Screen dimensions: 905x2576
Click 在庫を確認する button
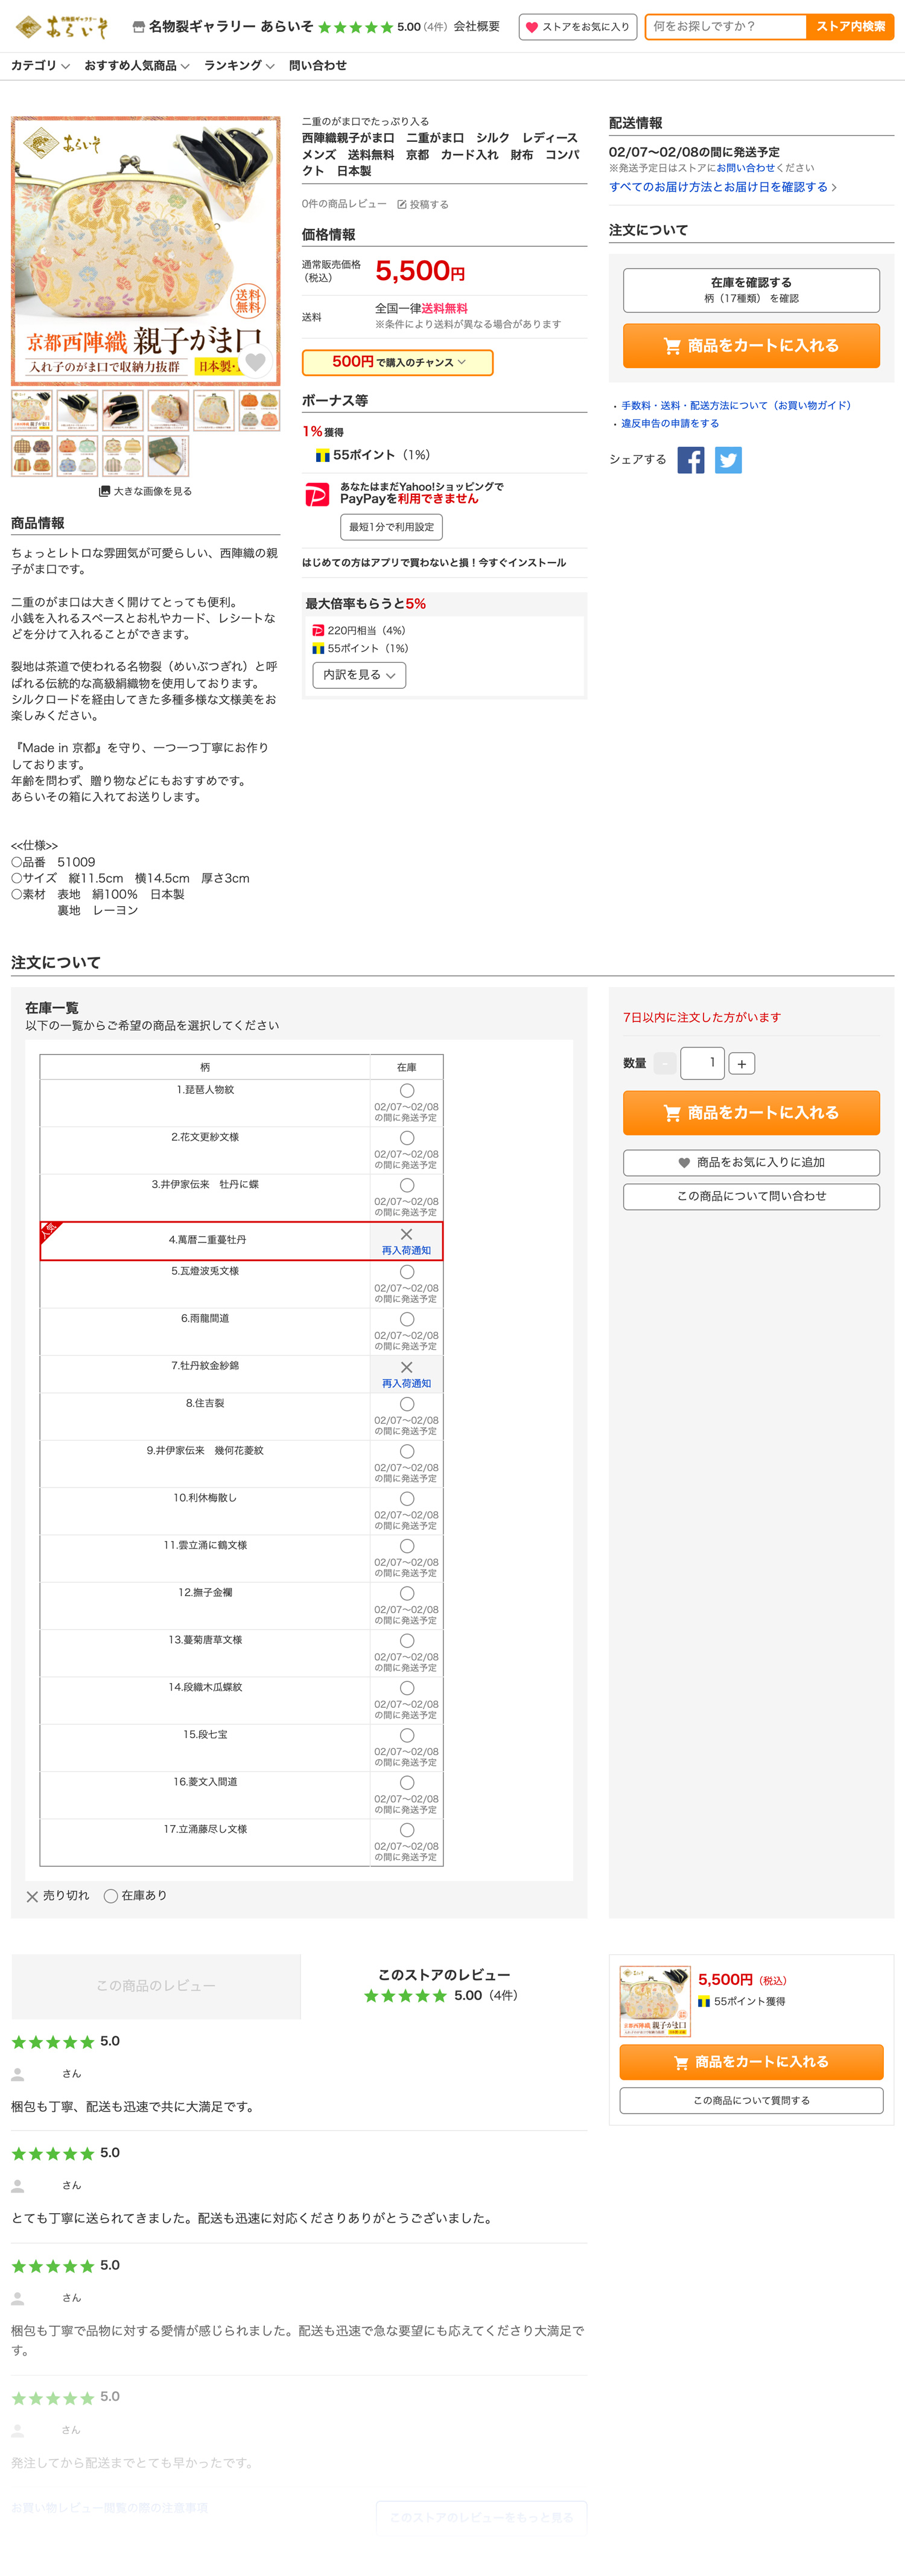pos(750,290)
